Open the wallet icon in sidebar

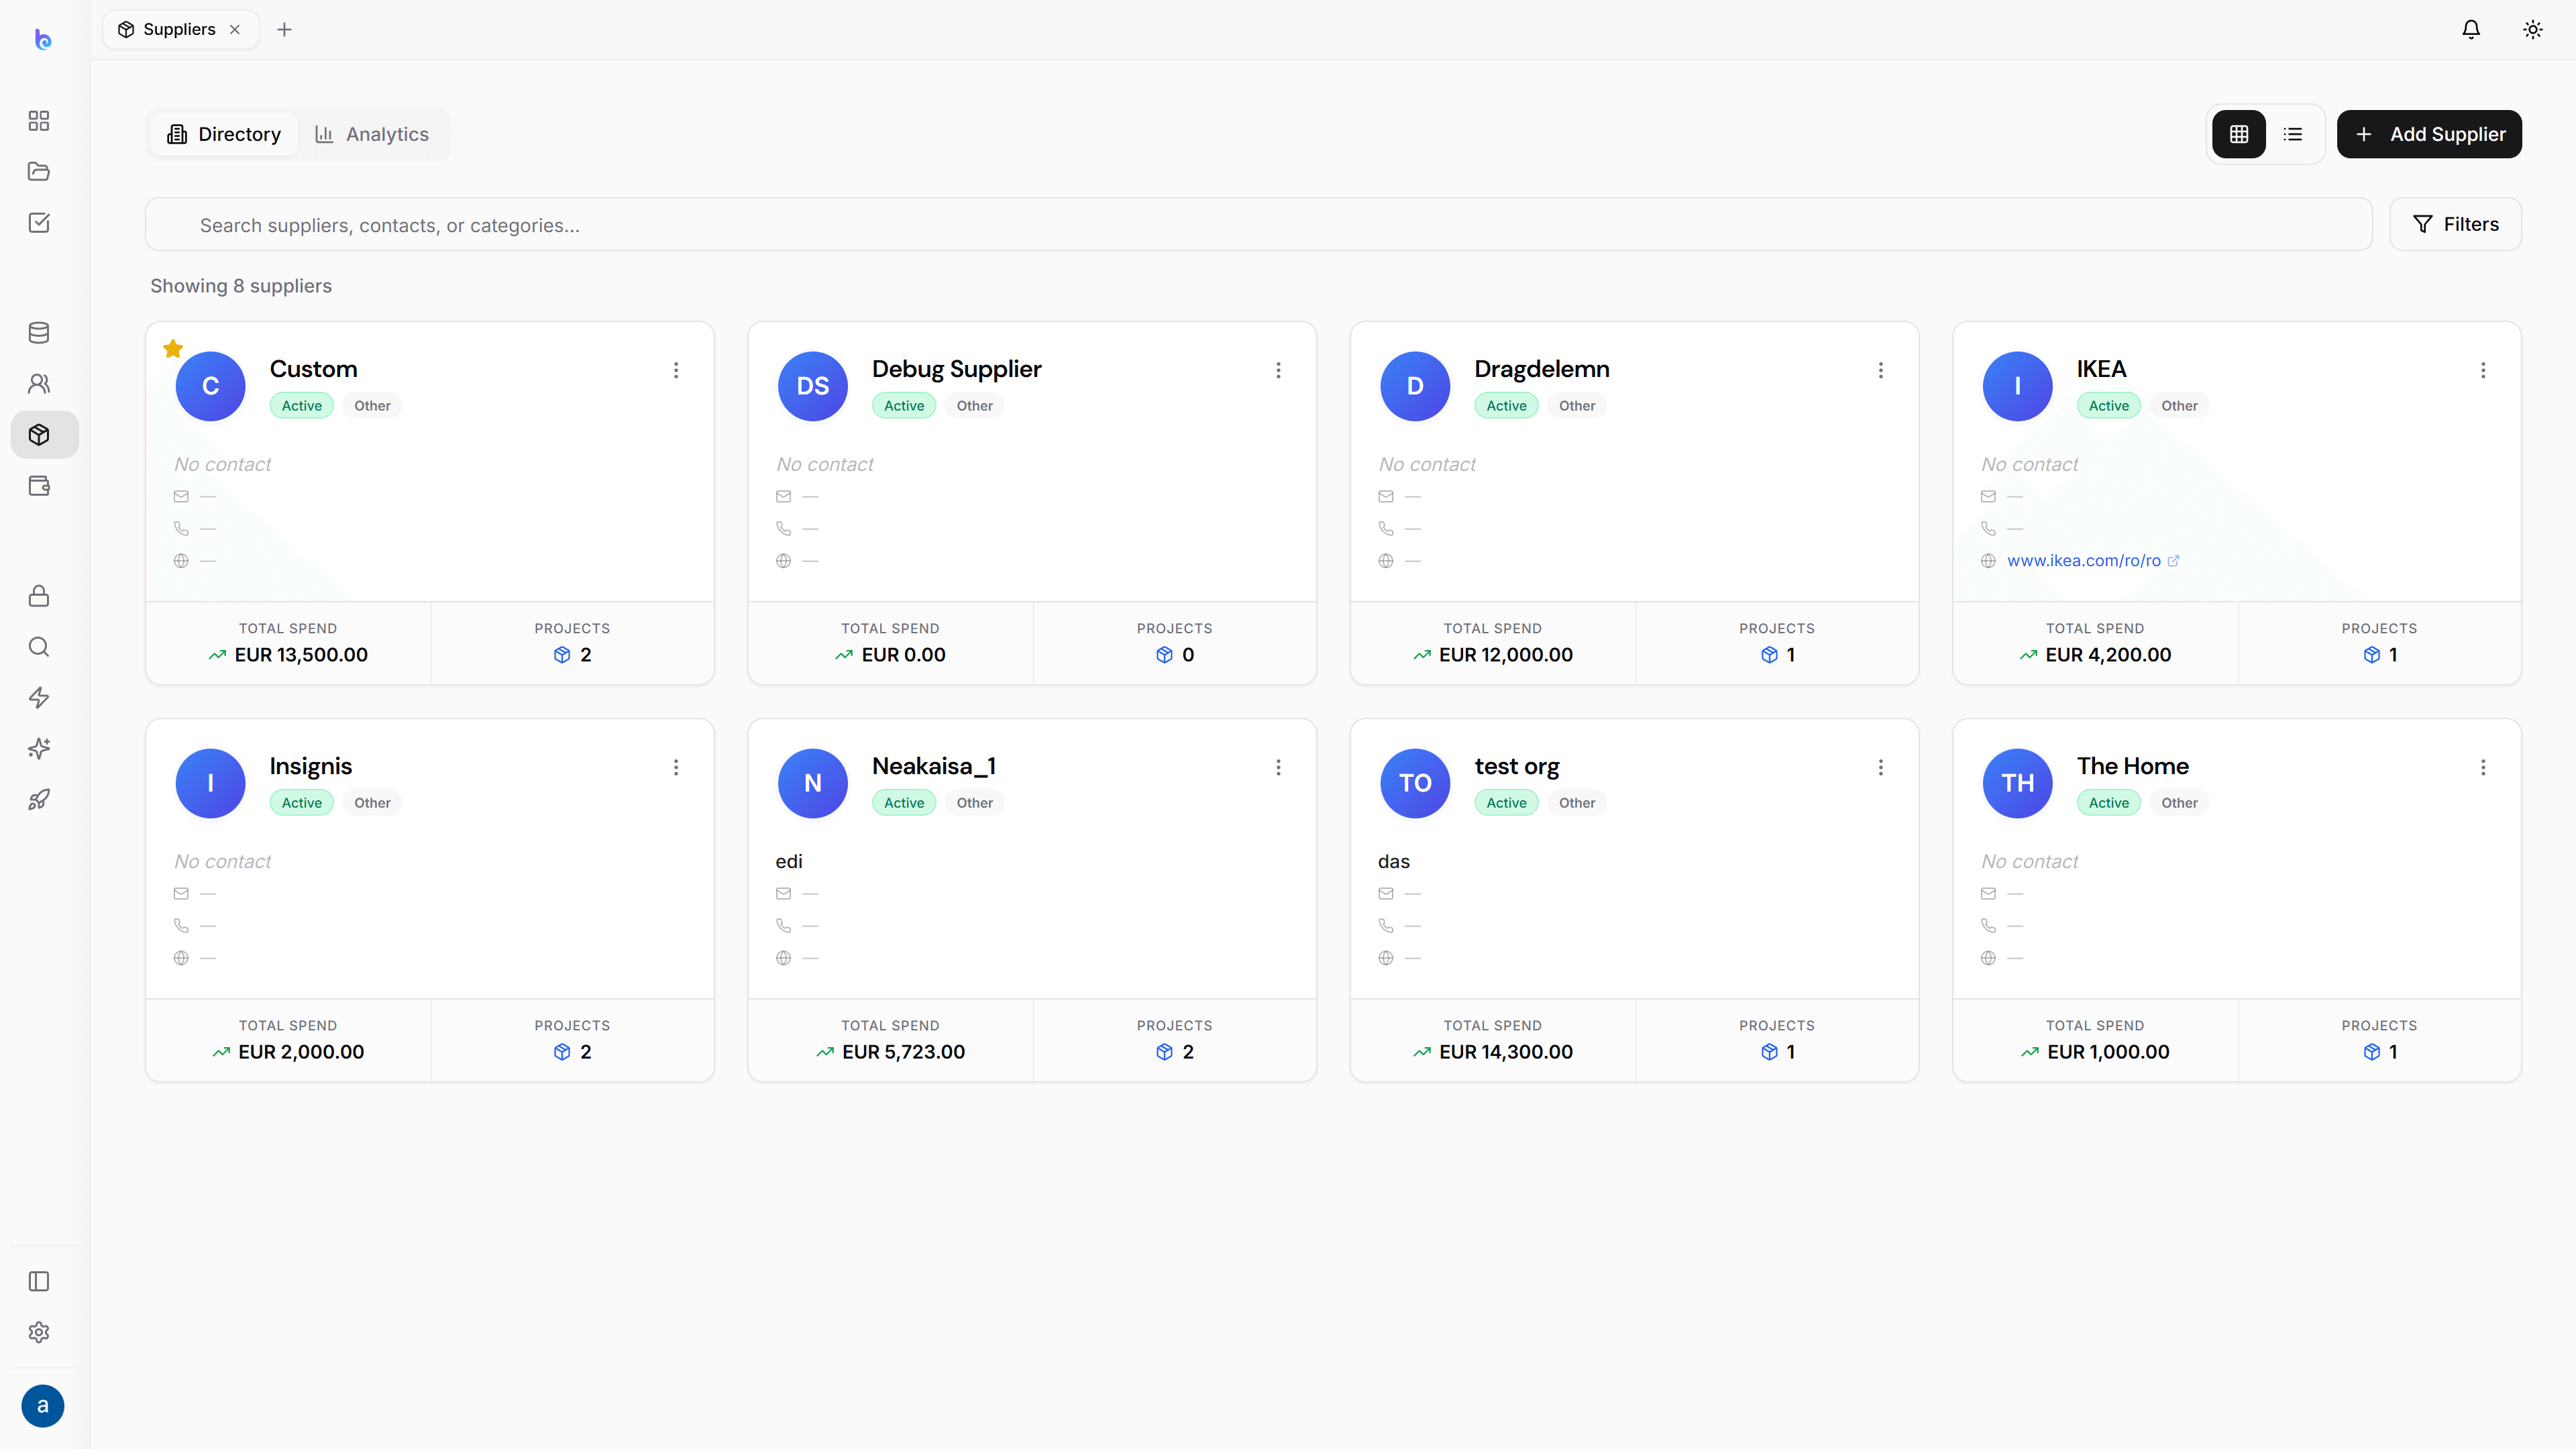[39, 486]
